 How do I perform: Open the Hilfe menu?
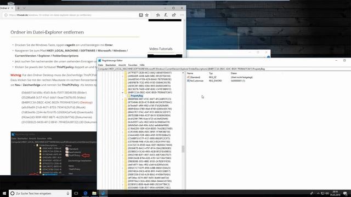[142, 65]
